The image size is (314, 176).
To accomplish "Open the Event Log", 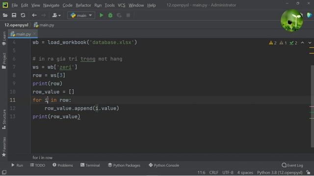I will click(x=292, y=165).
